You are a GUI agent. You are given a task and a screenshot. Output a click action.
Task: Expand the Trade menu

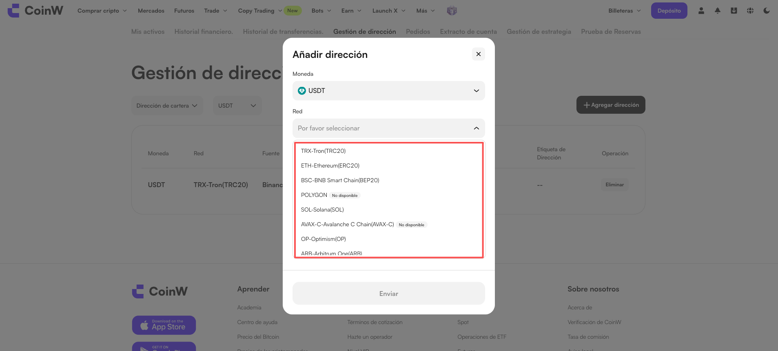[x=215, y=11]
